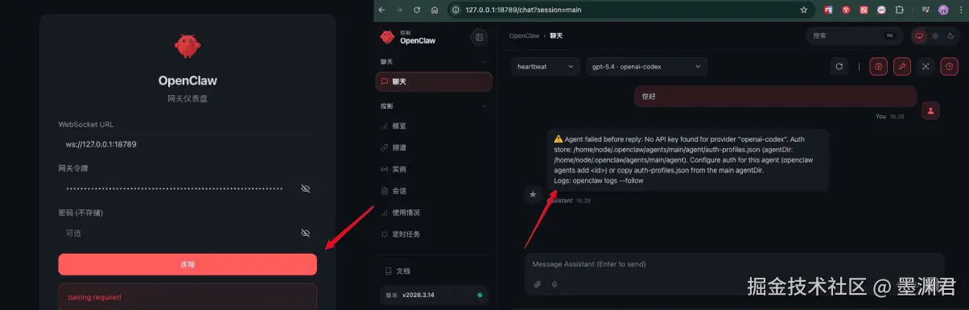
Task: Switch to dark theme moon icon
Action: click(950, 36)
